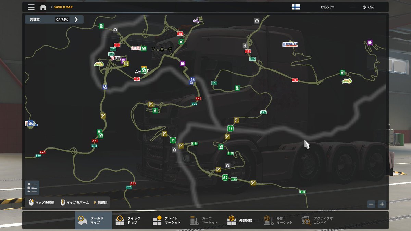Click the 水 7:56 game clock
This screenshot has width=411, height=231.
pos(369,7)
